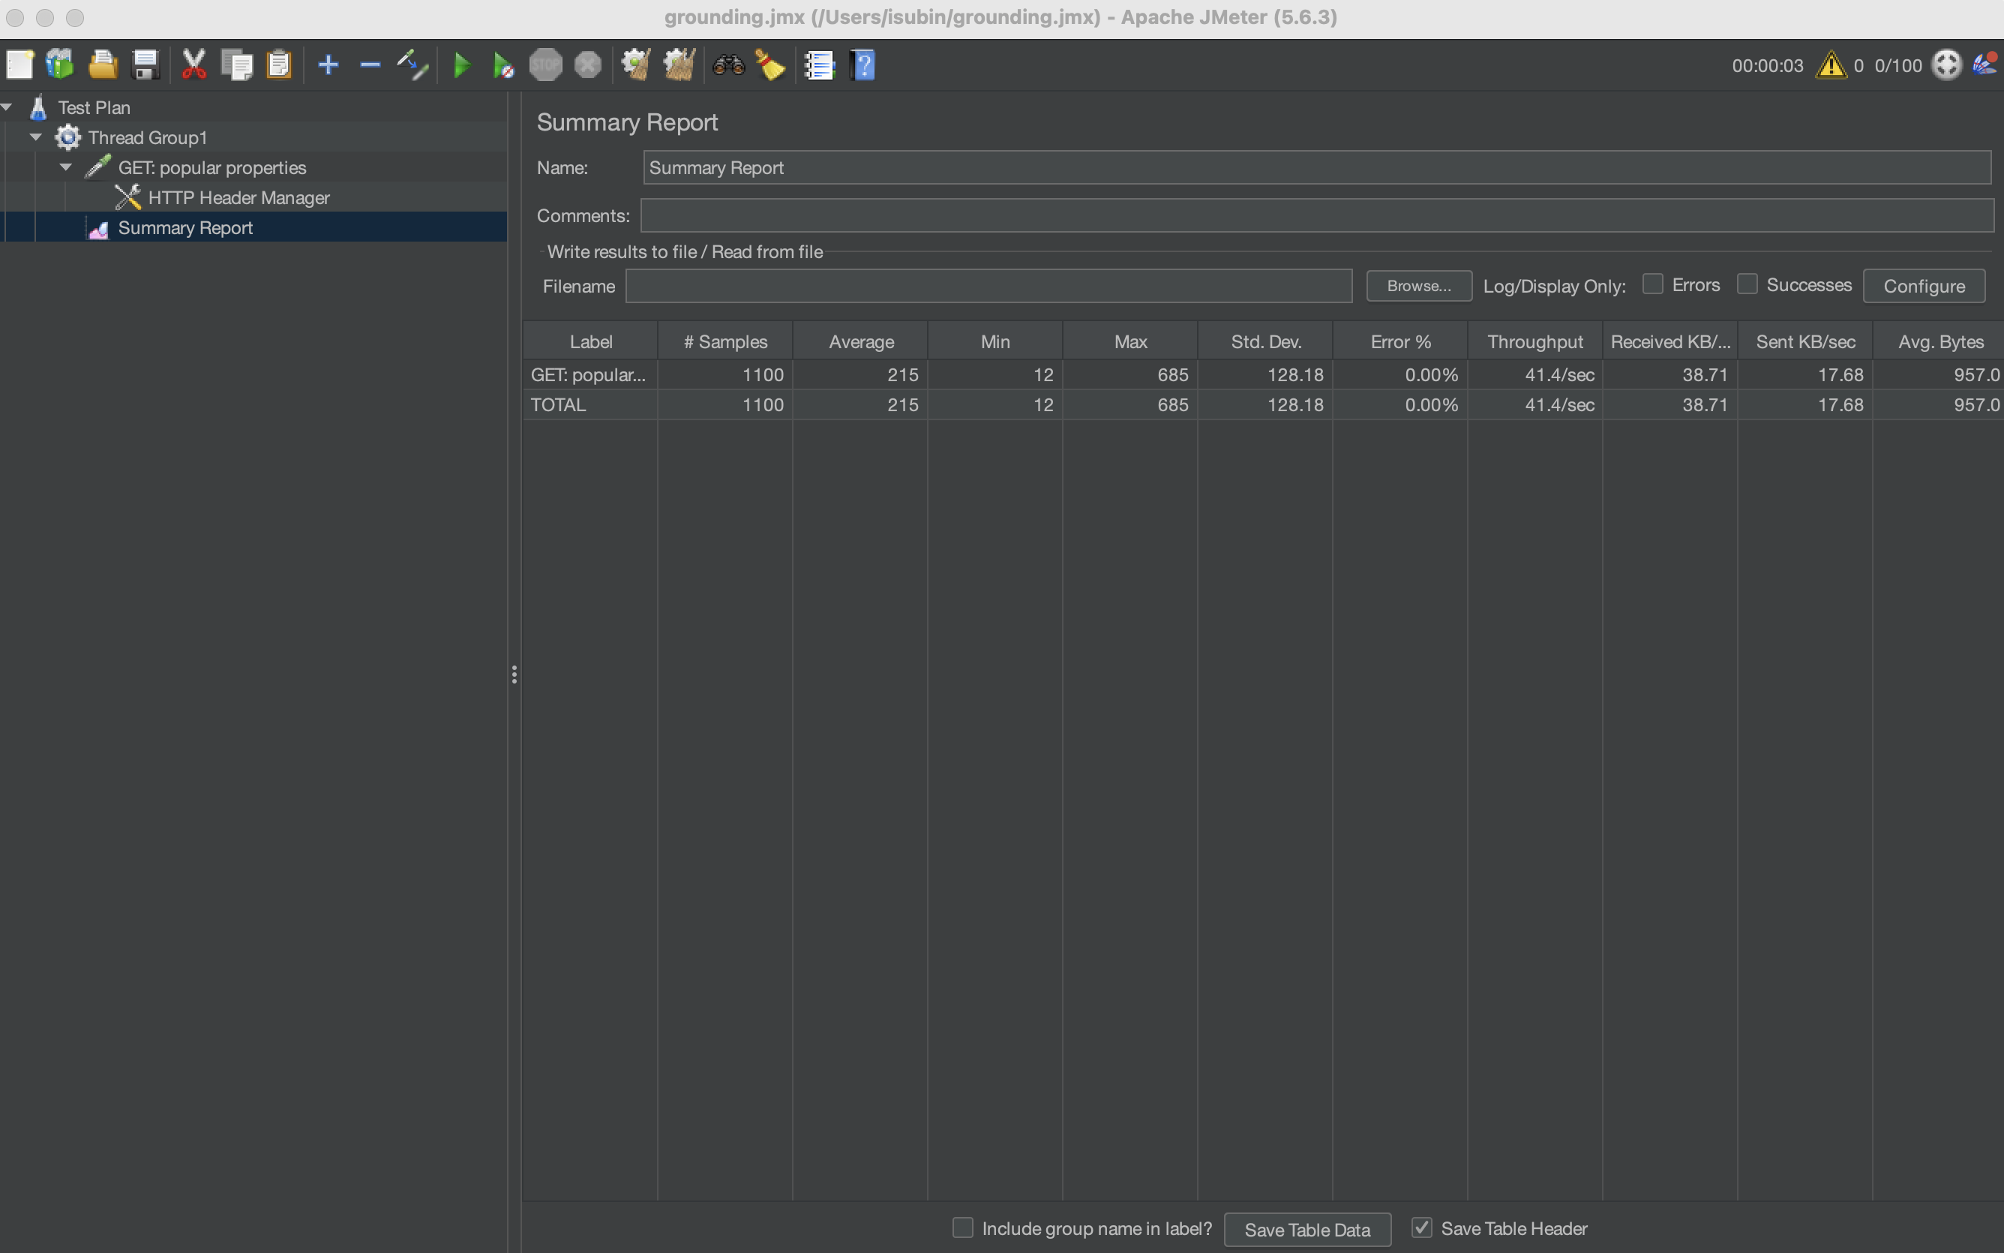Select HTTP Header Manager in tree

(238, 198)
